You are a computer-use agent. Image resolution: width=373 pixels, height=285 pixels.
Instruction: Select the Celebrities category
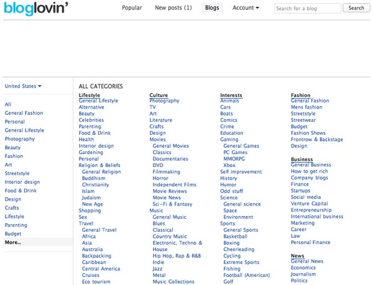point(91,120)
